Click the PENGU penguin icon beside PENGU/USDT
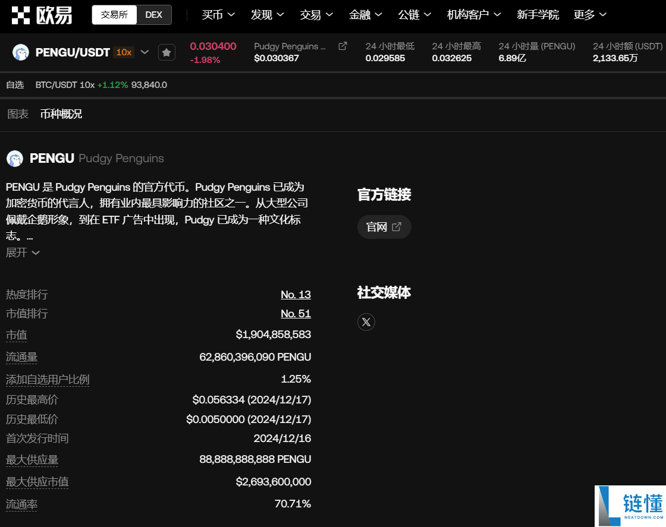The height and width of the screenshot is (527, 666). point(20,52)
